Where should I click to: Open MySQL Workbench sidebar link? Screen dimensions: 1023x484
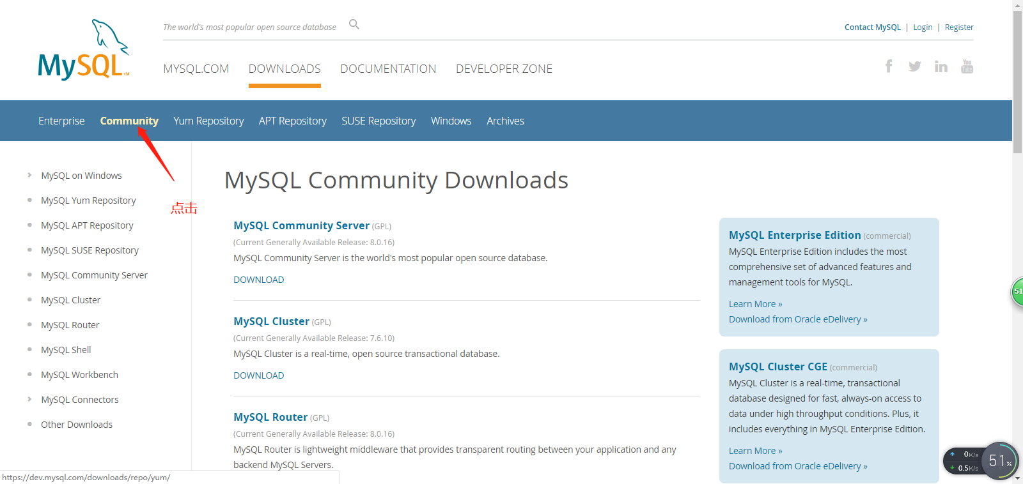click(x=79, y=375)
